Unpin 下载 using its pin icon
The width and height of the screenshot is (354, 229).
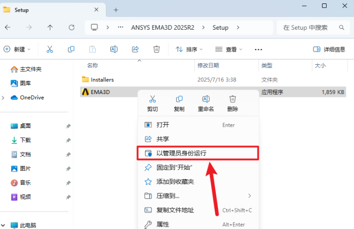click(68, 140)
